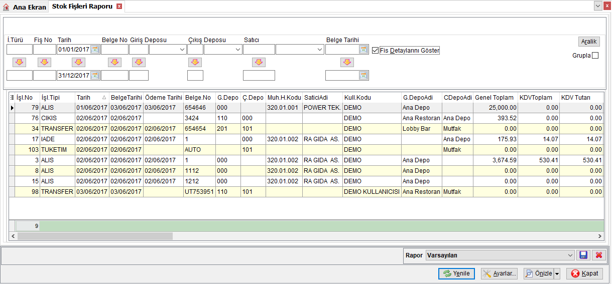The height and width of the screenshot is (284, 612).
Task: Click the scrollbar left arrow of grid
Action: coord(13,236)
